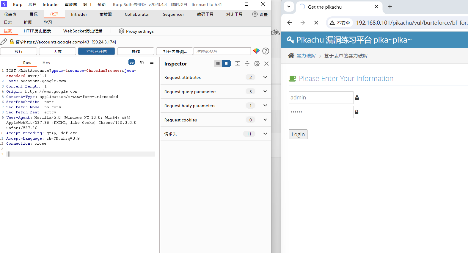Click the pencil edit icon beside request
Image resolution: width=468 pixels, height=253 pixels.
4,42
